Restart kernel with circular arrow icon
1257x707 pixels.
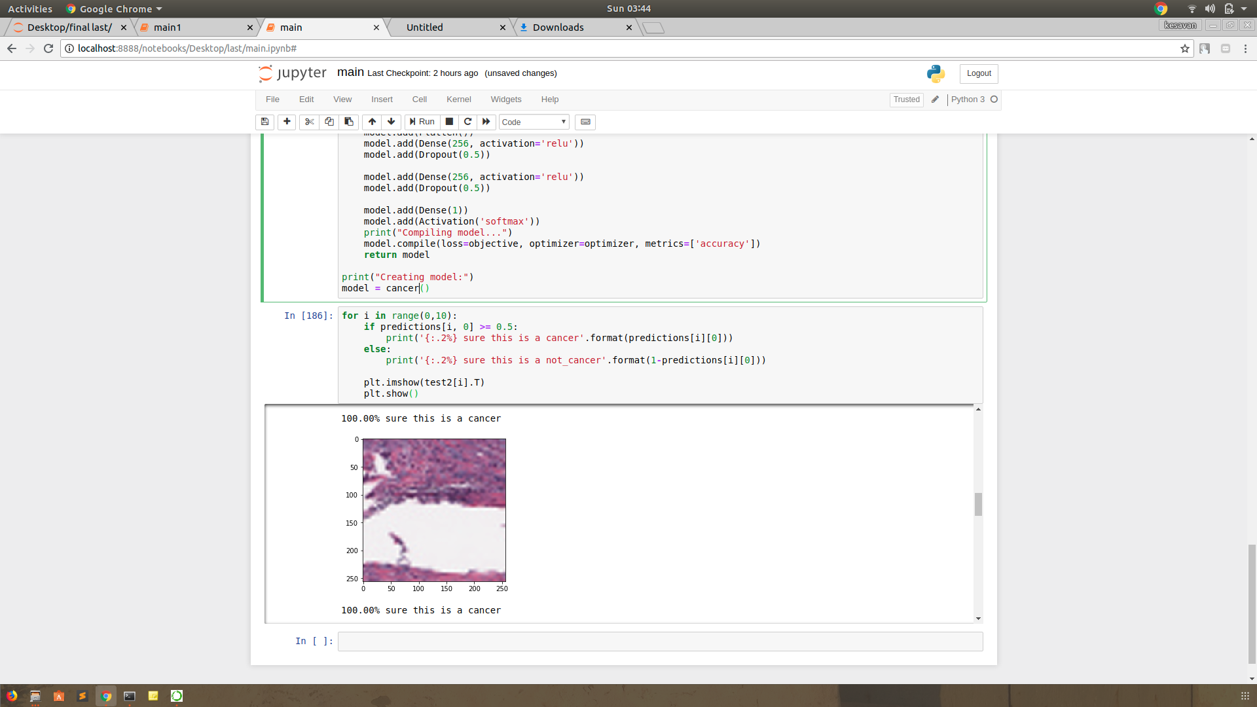pos(467,122)
